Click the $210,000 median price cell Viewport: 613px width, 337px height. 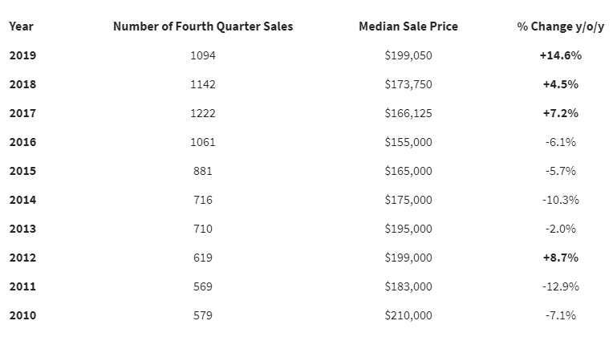(408, 315)
